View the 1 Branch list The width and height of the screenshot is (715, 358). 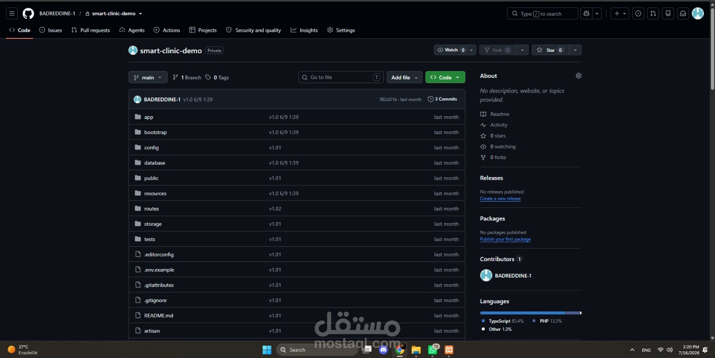[187, 77]
